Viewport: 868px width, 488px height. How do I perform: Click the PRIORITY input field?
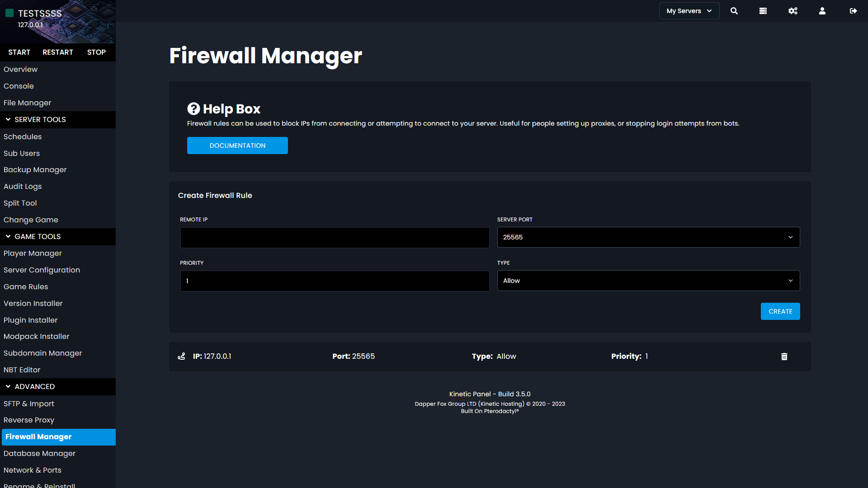pyautogui.click(x=335, y=281)
